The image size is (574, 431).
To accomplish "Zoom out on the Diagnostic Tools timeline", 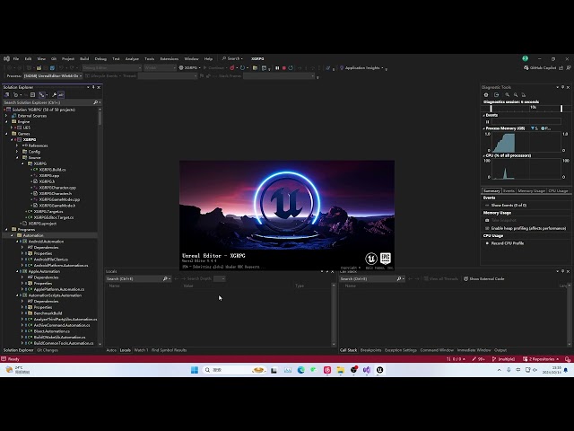I will point(516,95).
